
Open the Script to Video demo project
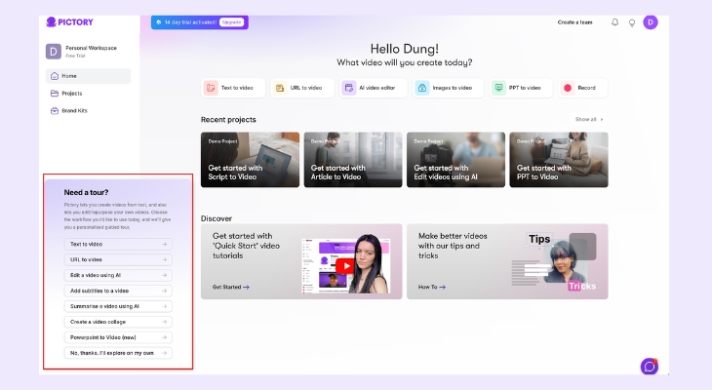(x=250, y=160)
